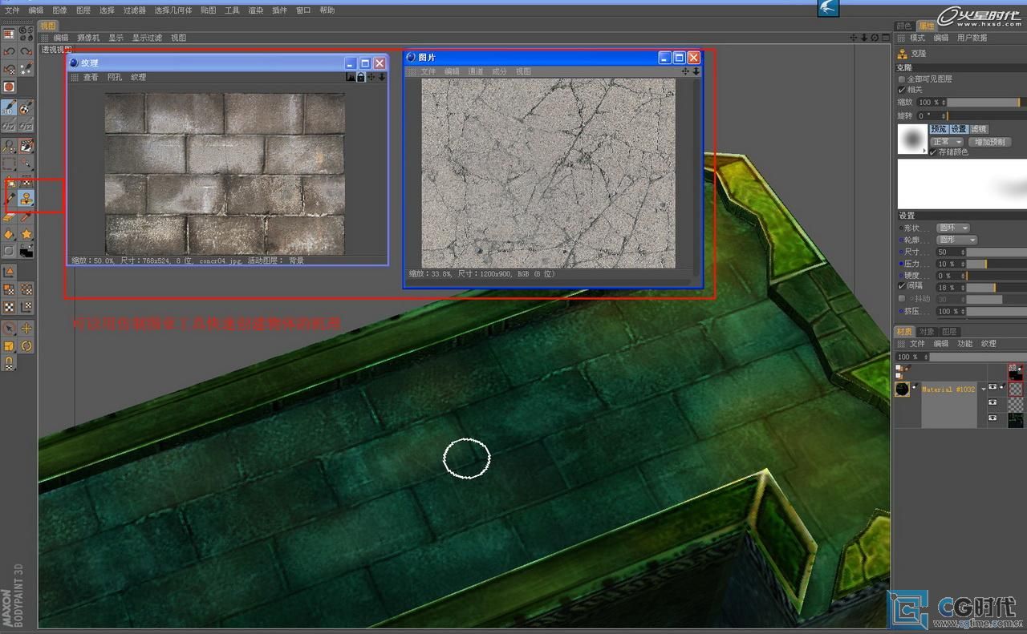Click the clone icon beside 克隆 title
1027x634 pixels.
(x=903, y=55)
